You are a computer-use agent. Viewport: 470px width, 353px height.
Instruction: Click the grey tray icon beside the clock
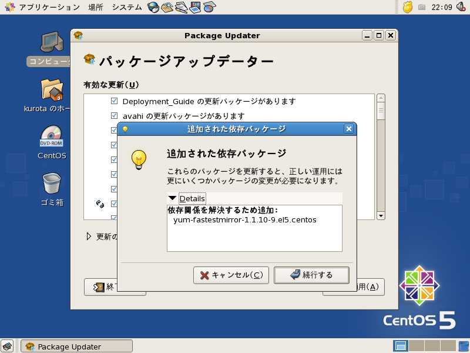pyautogui.click(x=422, y=7)
